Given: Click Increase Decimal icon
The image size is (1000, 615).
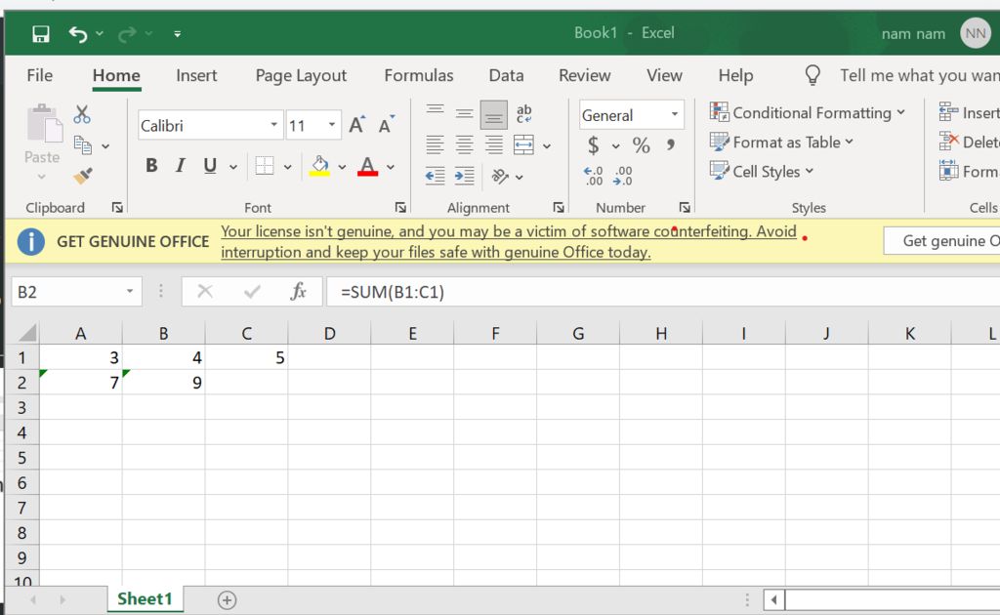Looking at the screenshot, I should (593, 176).
